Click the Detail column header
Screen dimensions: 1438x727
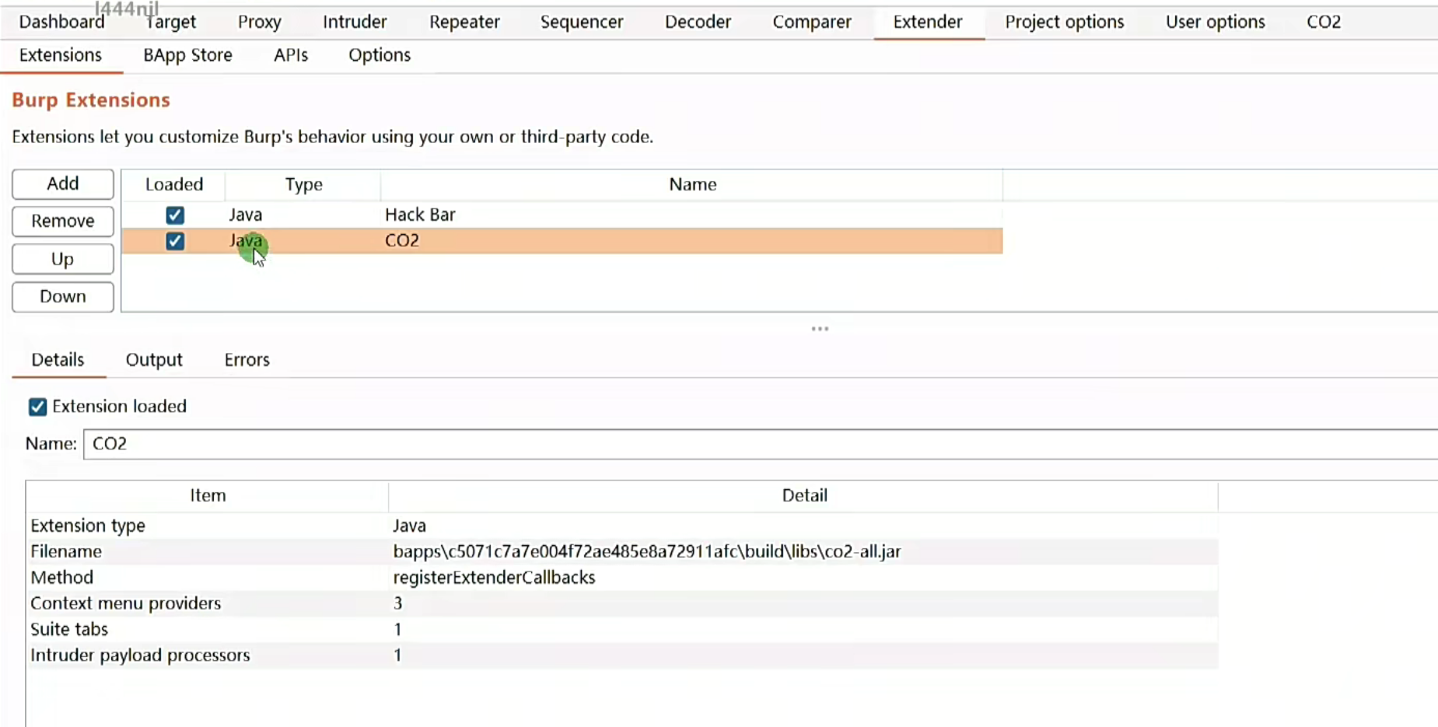(804, 495)
